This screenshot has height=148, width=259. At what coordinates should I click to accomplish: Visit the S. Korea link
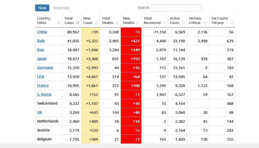point(44,94)
